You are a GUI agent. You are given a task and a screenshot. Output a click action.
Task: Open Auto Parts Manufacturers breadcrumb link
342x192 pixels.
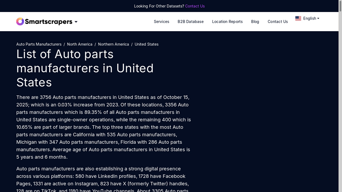pos(39,44)
